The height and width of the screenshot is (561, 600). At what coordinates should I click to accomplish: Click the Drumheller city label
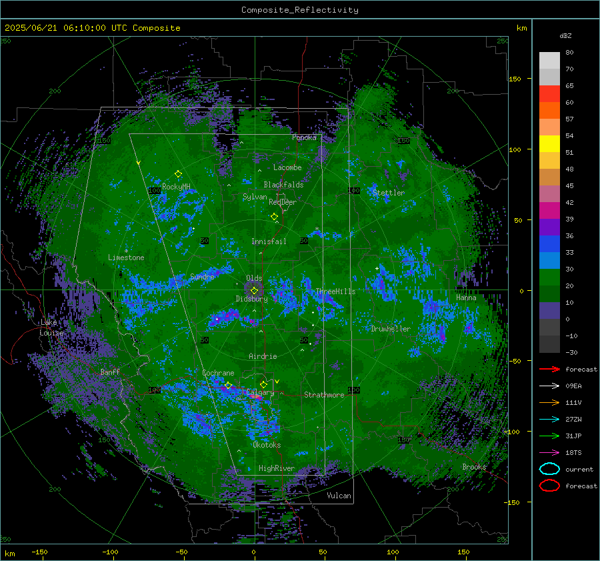point(390,329)
